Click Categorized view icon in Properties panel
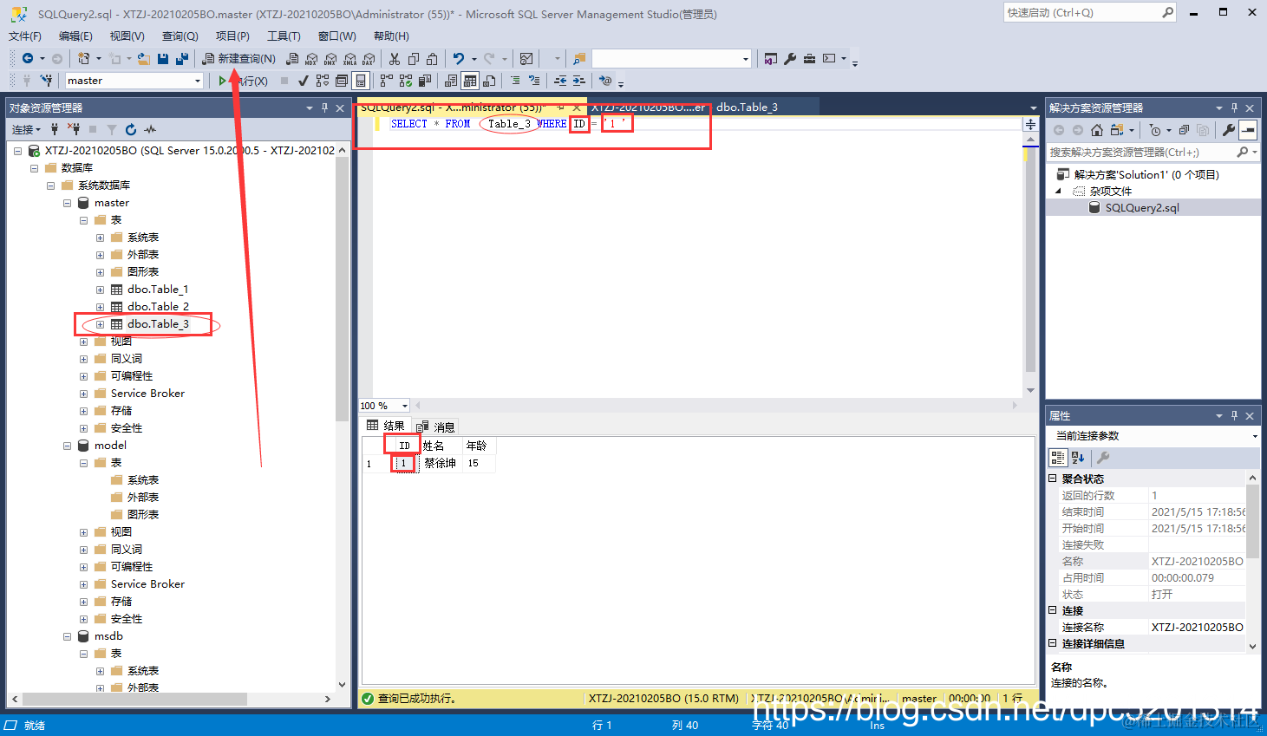The height and width of the screenshot is (736, 1267). tap(1058, 458)
